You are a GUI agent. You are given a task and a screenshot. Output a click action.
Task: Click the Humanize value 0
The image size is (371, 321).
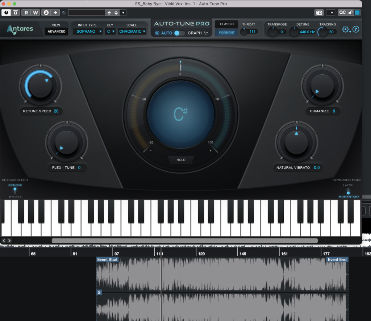pos(334,111)
